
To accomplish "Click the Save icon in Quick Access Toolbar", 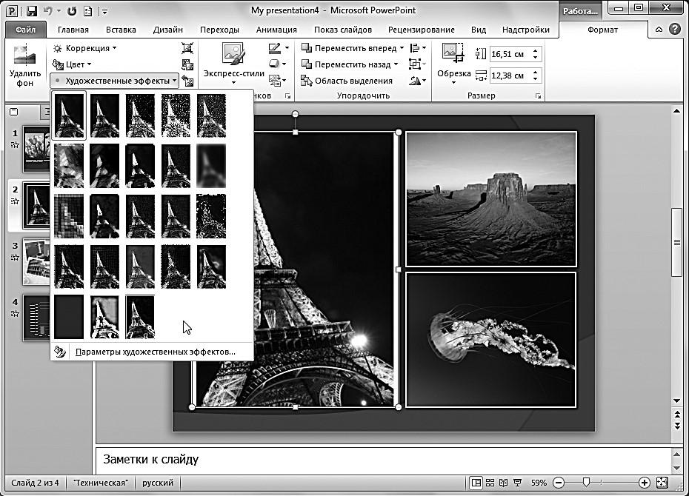I will (31, 12).
